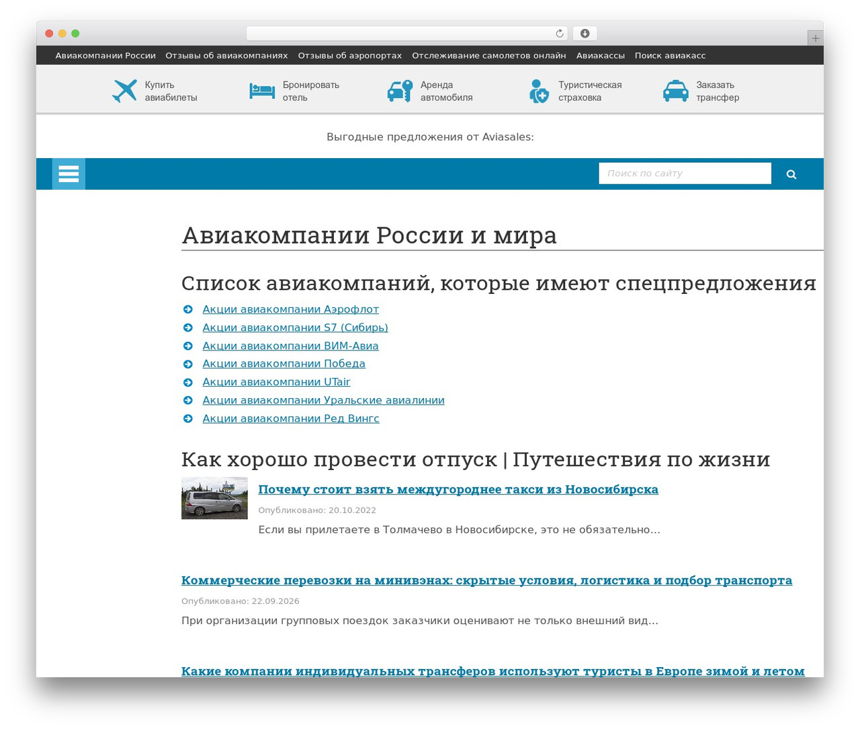Screen dimensions: 860x729
Task: Open Акции авиакомпании Победа link
Action: coord(284,364)
